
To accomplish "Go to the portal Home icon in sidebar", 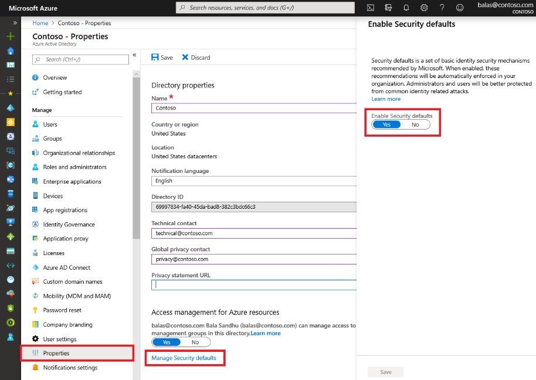I will point(10,50).
